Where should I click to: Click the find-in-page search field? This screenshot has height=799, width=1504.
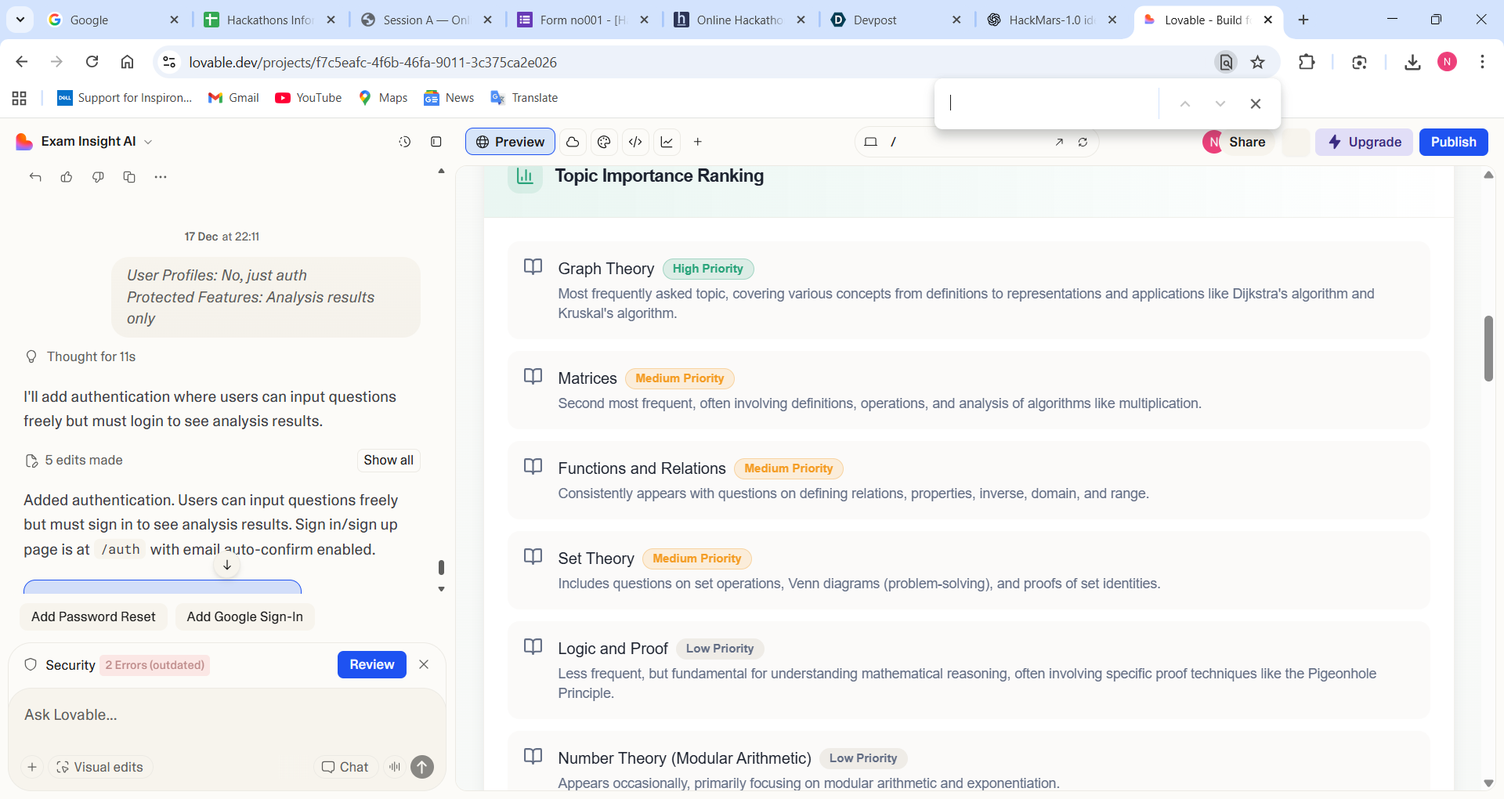[x=1048, y=103]
